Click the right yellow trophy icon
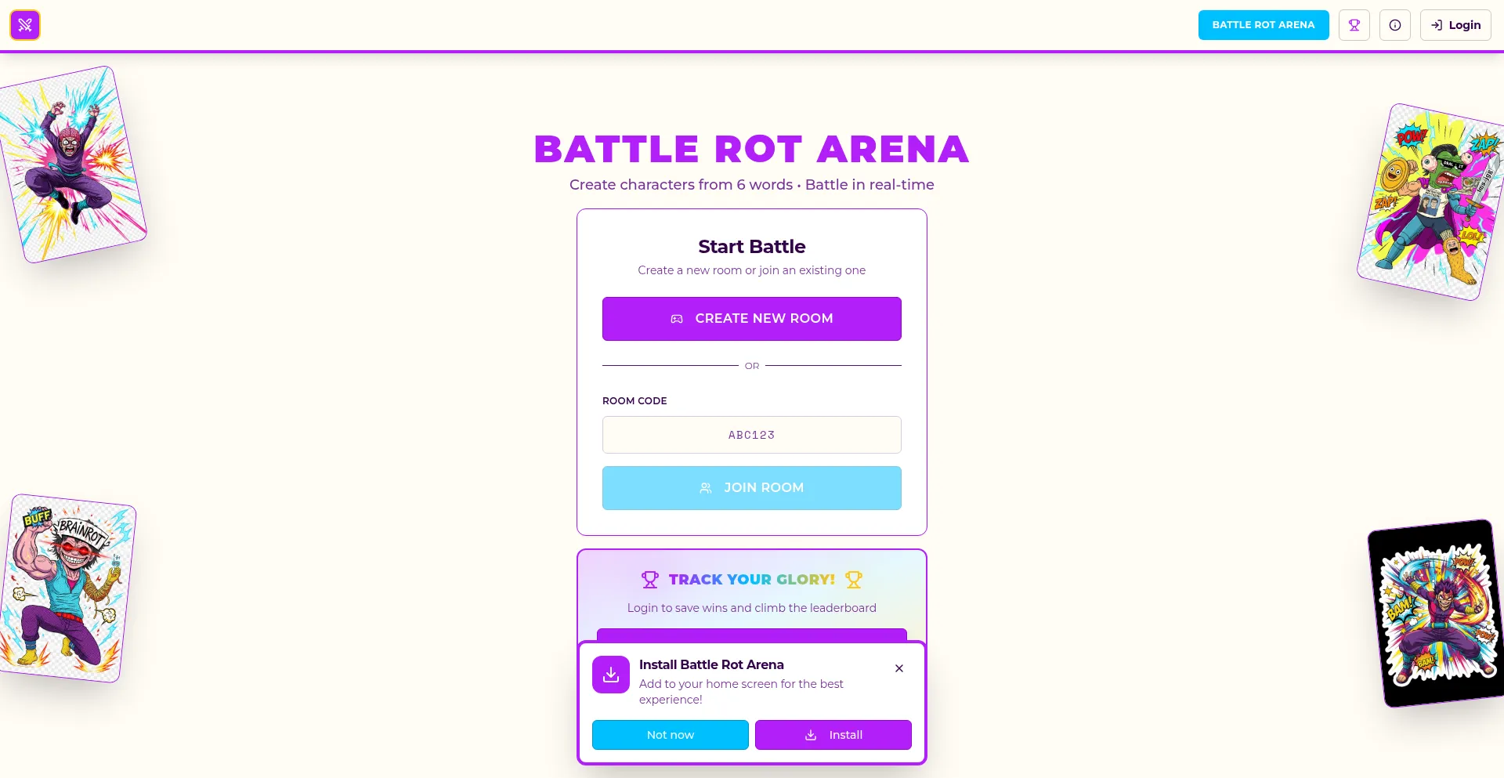 tap(853, 580)
